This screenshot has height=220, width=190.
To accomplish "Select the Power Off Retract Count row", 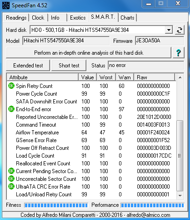I will pyautogui.click(x=91, y=148).
